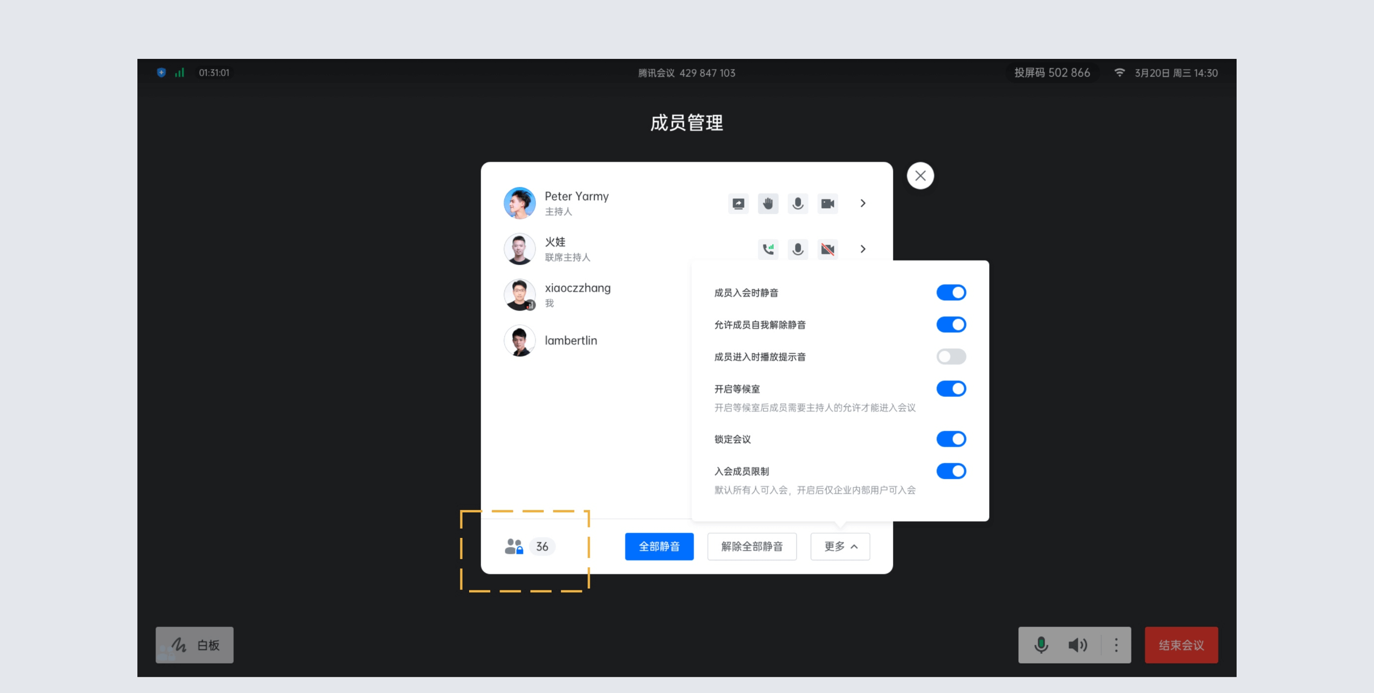Click the security shield icon

pyautogui.click(x=161, y=73)
